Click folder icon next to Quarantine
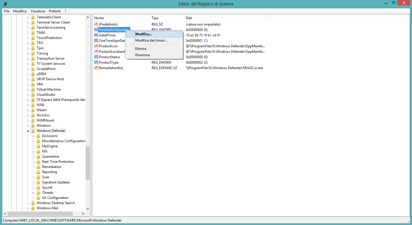This screenshot has height=225, width=412. pos(38,156)
